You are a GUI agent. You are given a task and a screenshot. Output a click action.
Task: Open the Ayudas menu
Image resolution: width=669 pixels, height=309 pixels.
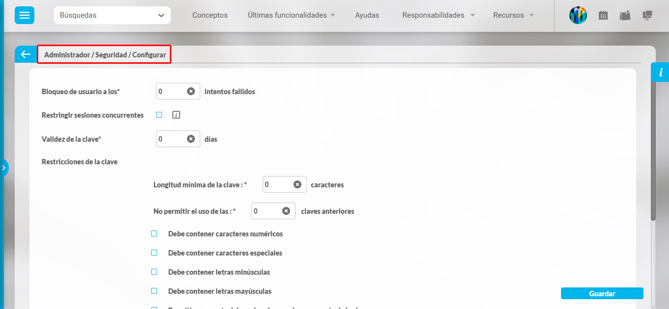367,15
